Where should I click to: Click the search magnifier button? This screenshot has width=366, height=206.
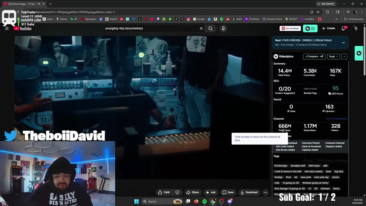210,28
